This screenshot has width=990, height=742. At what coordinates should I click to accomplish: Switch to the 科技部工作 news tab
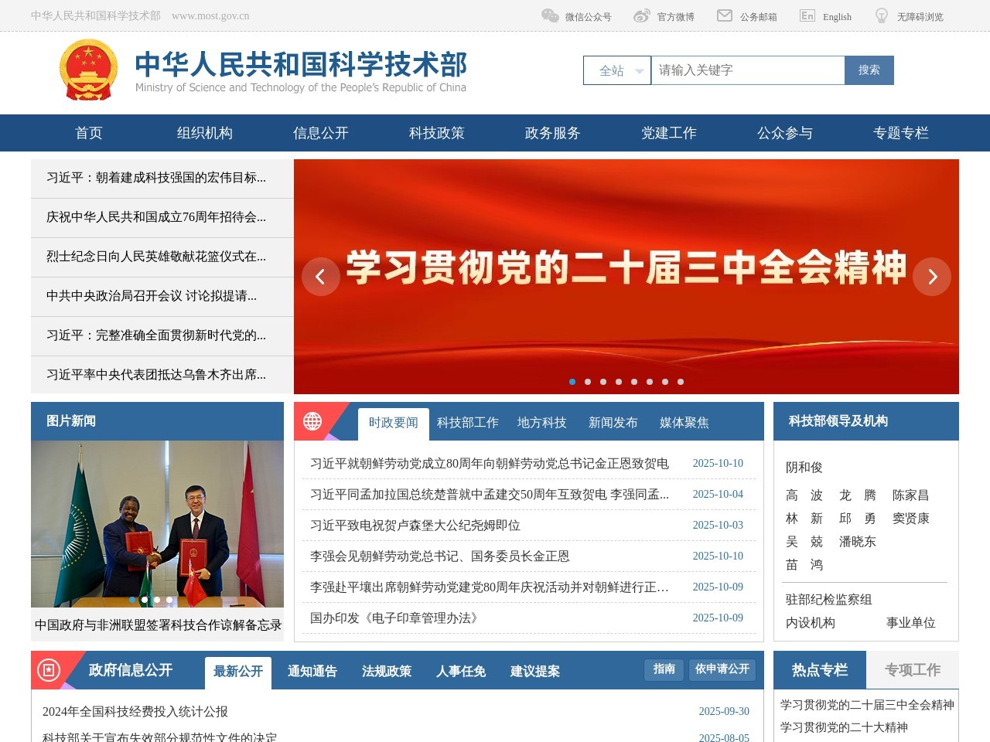tap(467, 423)
